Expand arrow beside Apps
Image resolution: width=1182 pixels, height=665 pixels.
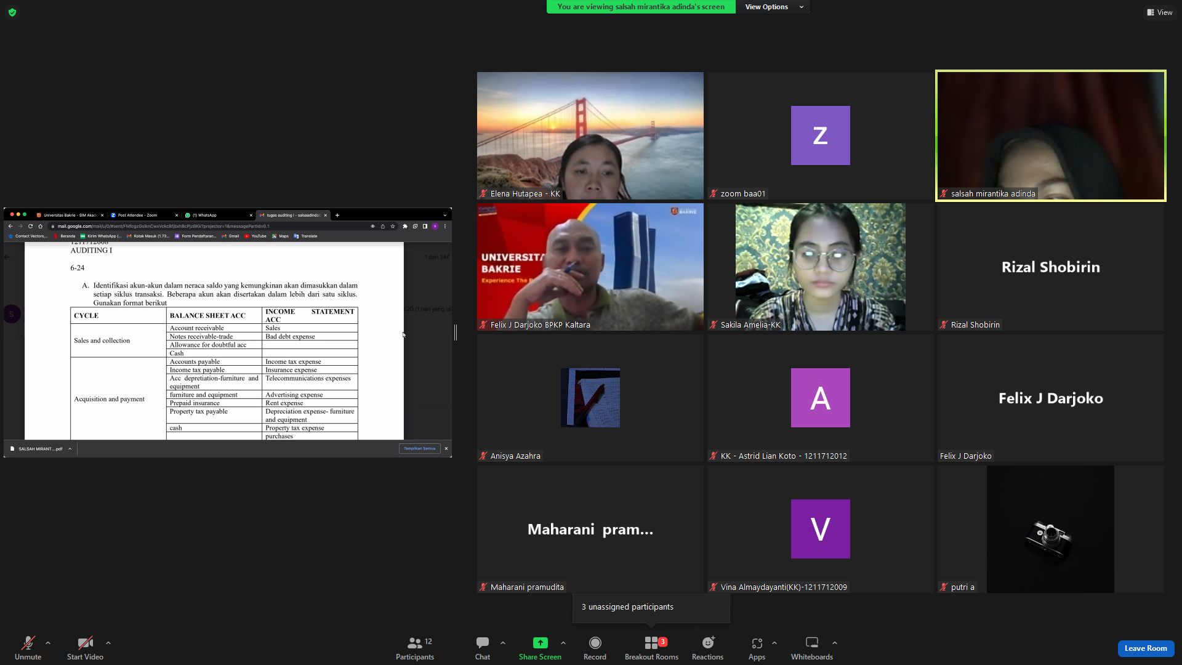tap(774, 643)
